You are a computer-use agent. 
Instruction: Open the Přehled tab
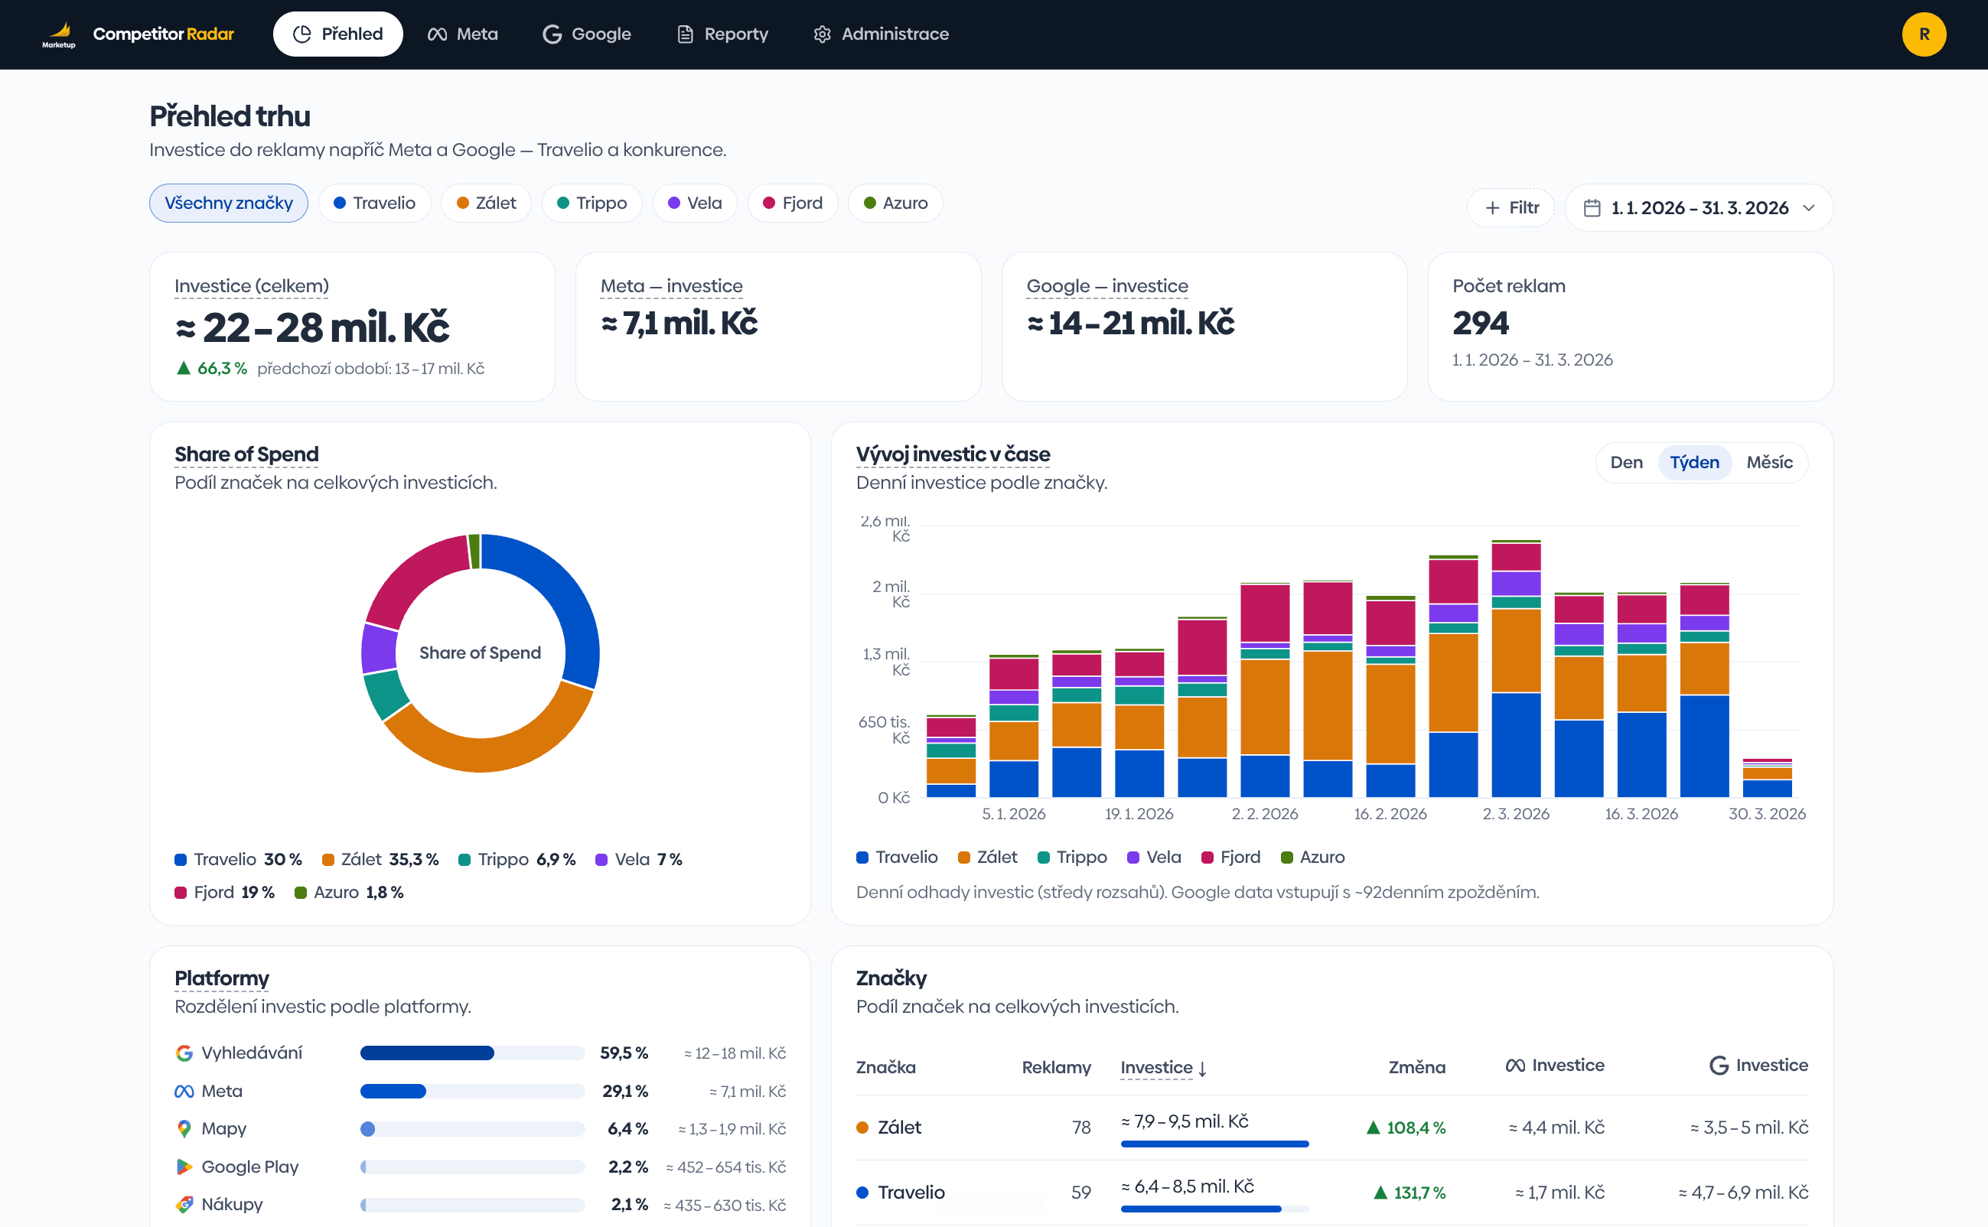337,34
